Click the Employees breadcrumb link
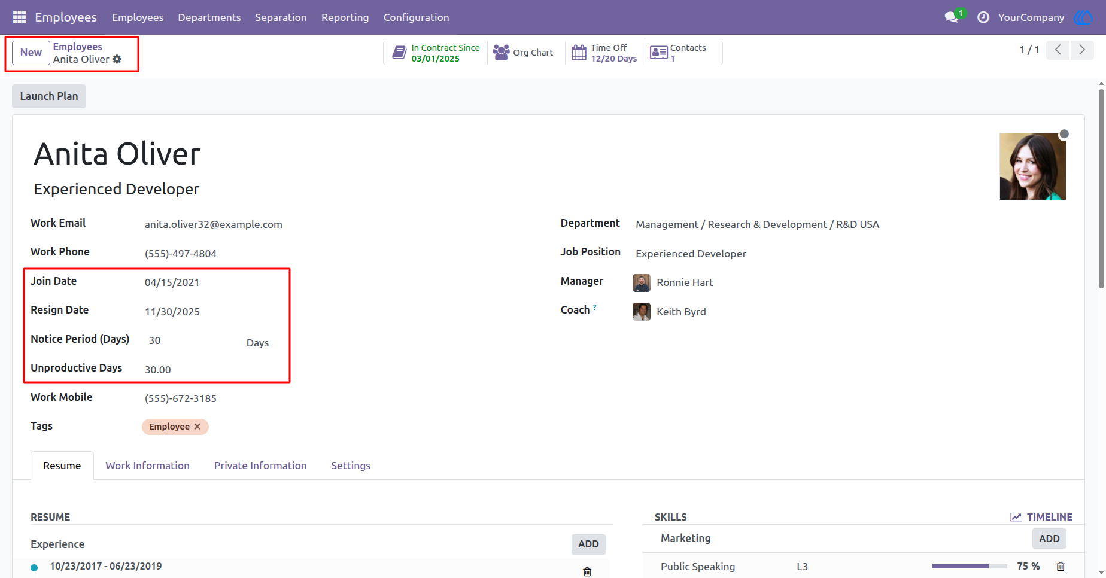The width and height of the screenshot is (1106, 578). point(78,47)
